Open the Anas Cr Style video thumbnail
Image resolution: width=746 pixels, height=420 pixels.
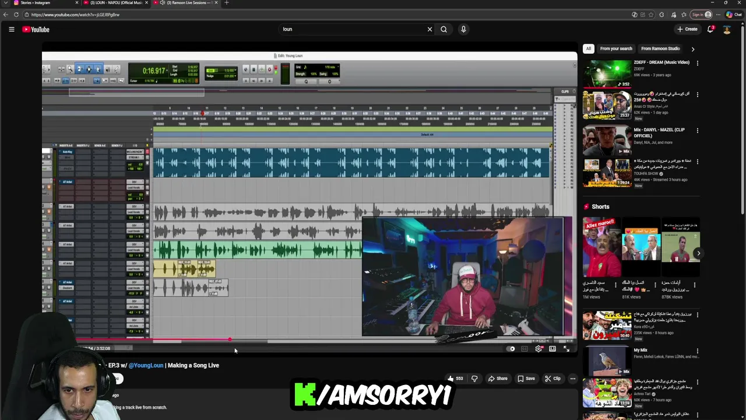tap(607, 105)
